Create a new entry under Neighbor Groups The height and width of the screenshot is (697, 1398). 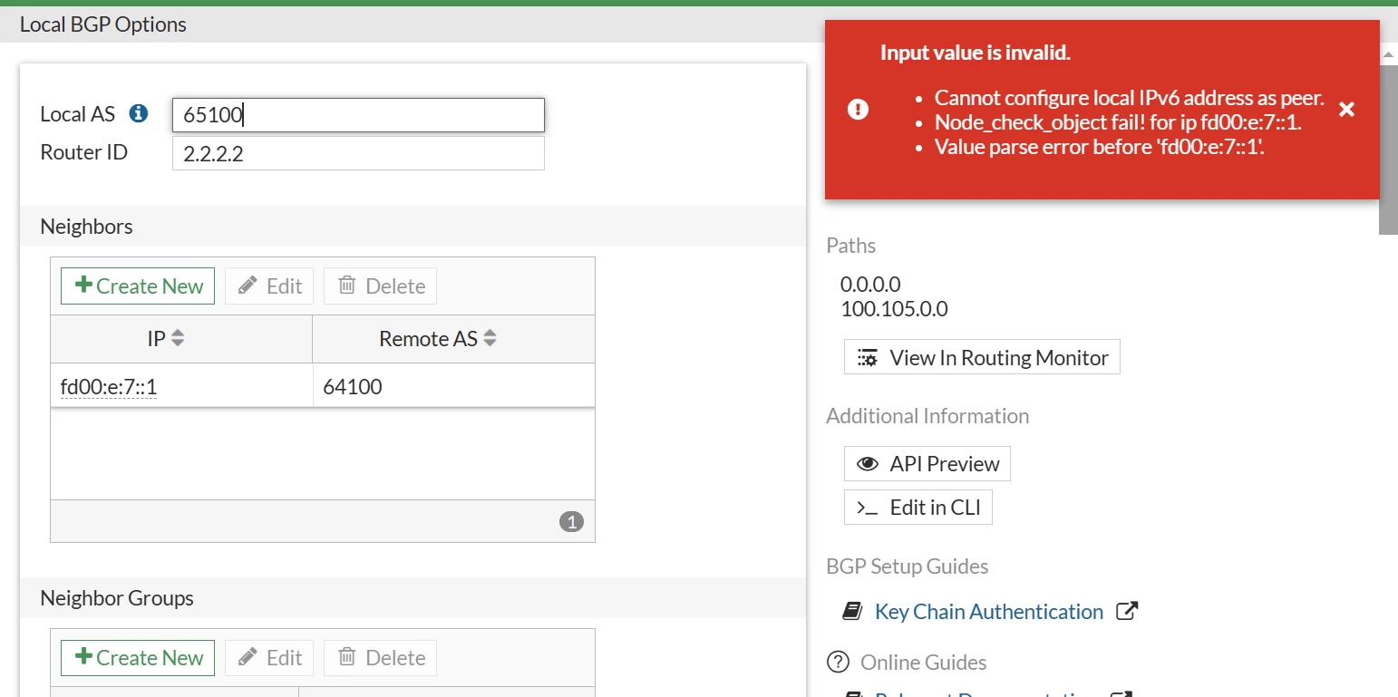pos(138,658)
